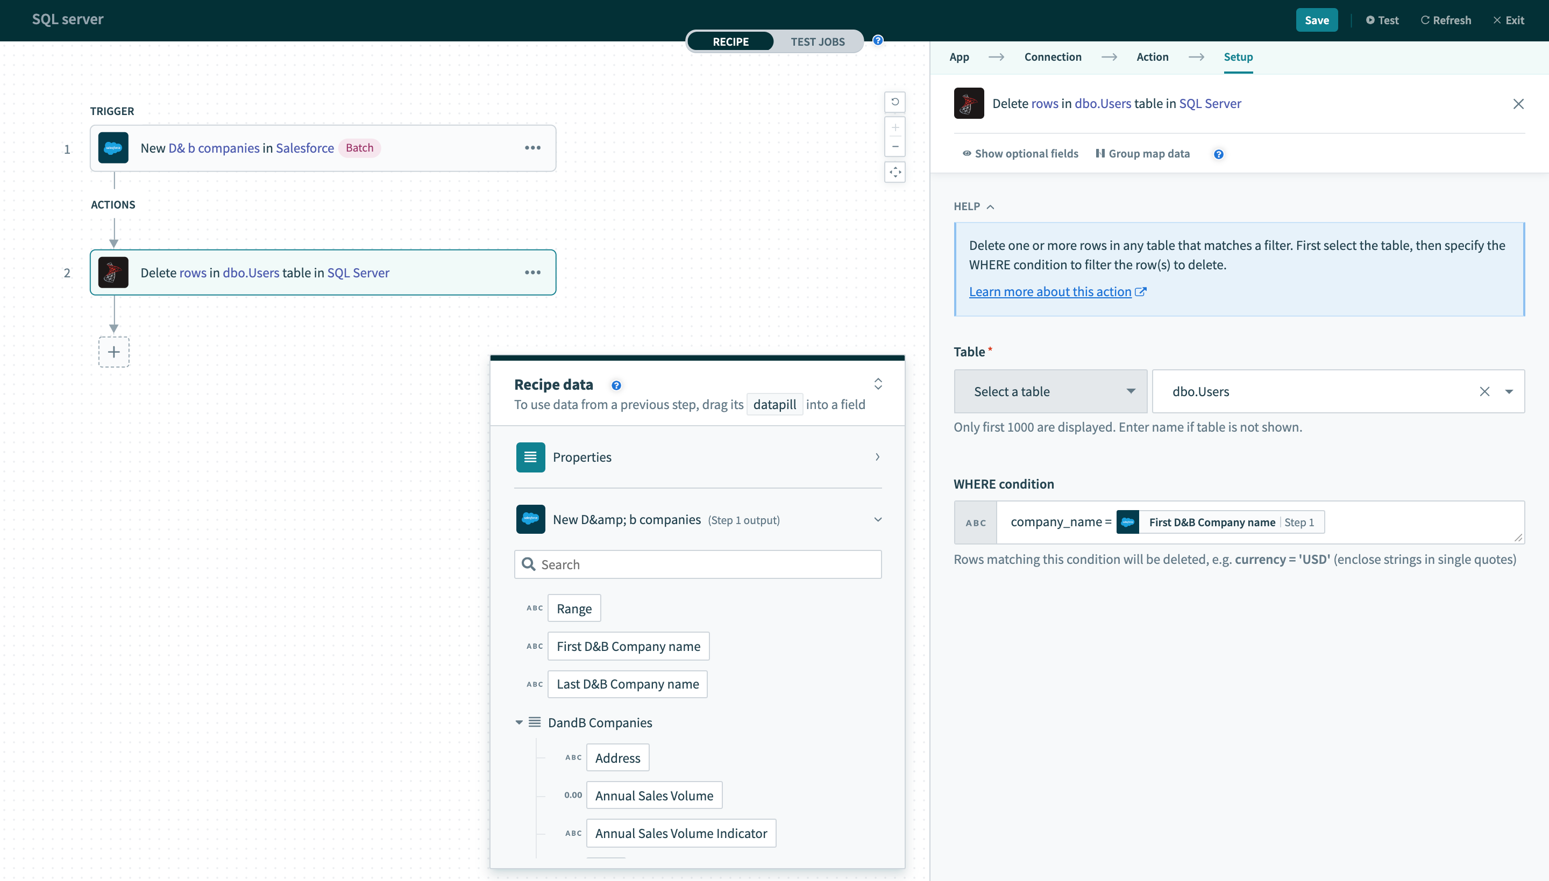Expand the DandB Companies tree item
Image resolution: width=1549 pixels, height=881 pixels.
click(x=517, y=721)
